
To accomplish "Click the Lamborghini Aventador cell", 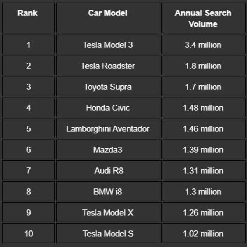I will point(108,129).
